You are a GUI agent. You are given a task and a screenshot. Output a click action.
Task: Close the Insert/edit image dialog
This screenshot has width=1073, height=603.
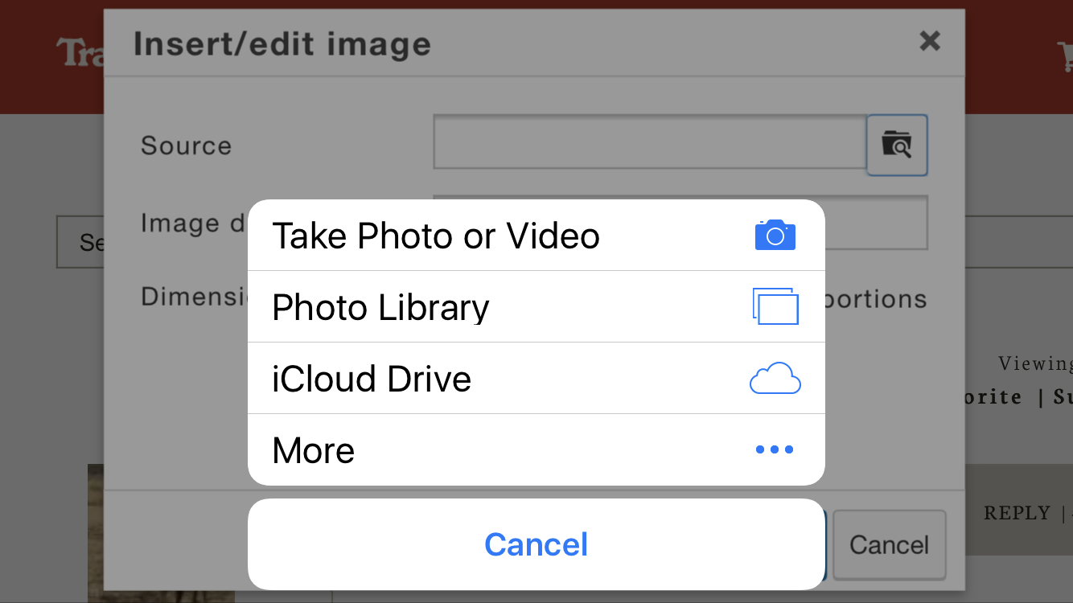pyautogui.click(x=930, y=40)
